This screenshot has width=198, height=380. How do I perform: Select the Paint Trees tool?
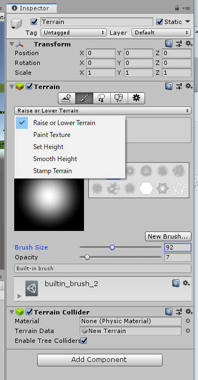coord(101,98)
